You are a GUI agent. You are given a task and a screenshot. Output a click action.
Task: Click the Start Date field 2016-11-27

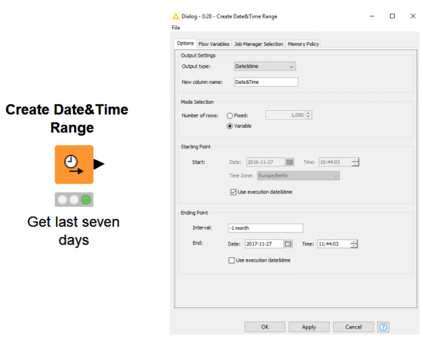click(265, 162)
